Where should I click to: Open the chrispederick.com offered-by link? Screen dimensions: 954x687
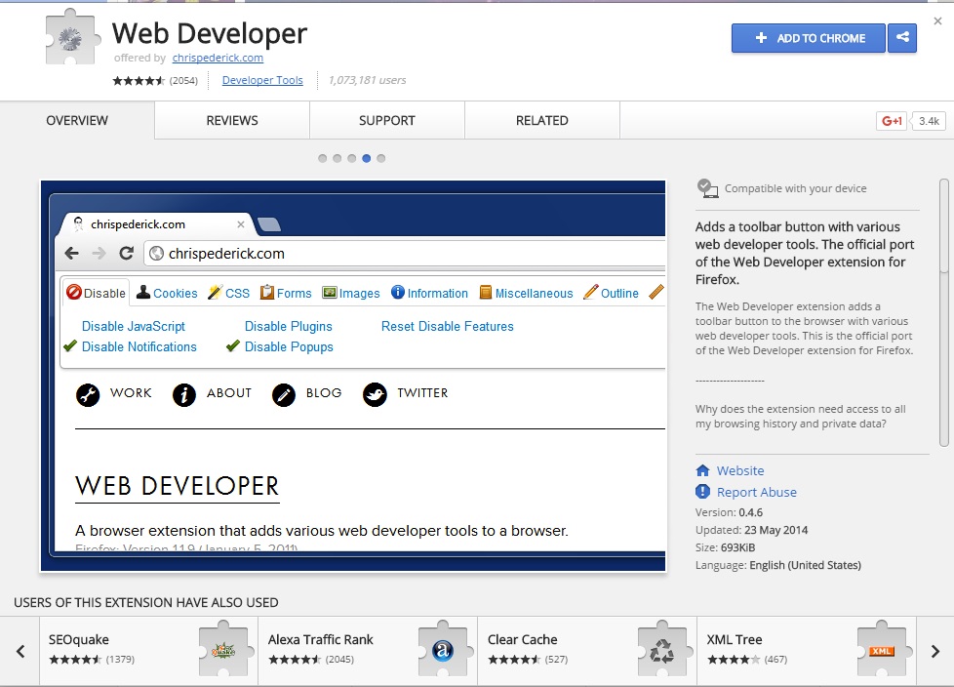coord(218,58)
